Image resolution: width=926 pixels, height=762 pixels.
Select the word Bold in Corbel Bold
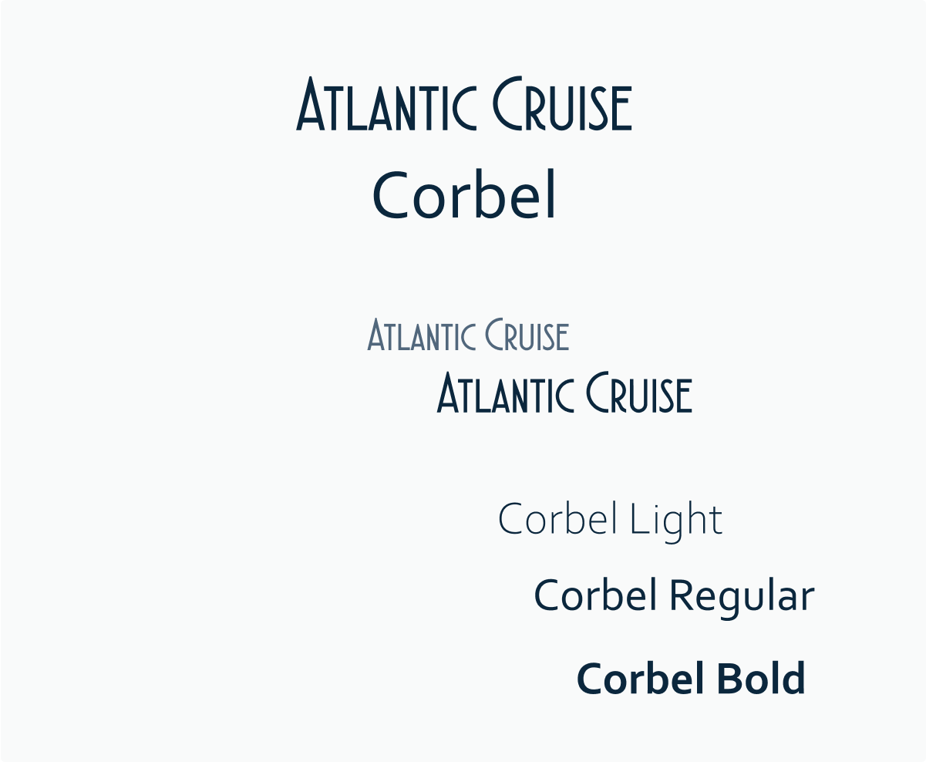coord(759,679)
